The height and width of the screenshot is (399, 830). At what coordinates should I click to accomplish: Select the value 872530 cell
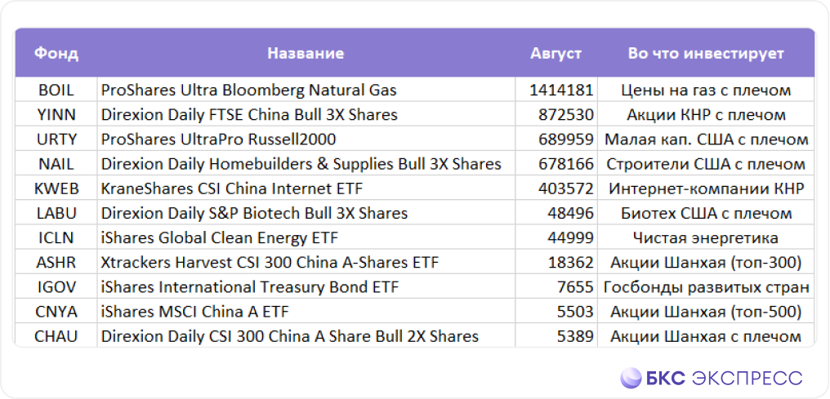pos(556,115)
